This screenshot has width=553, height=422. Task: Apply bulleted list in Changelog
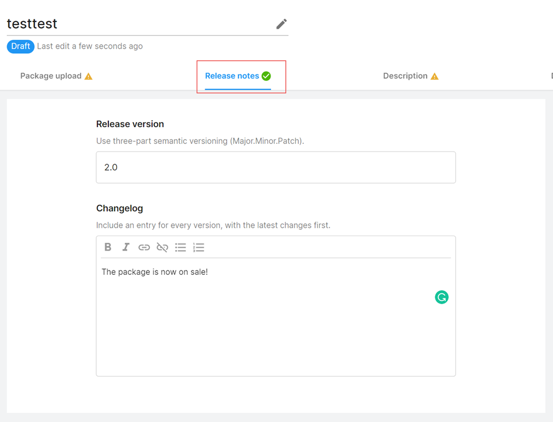(x=181, y=247)
